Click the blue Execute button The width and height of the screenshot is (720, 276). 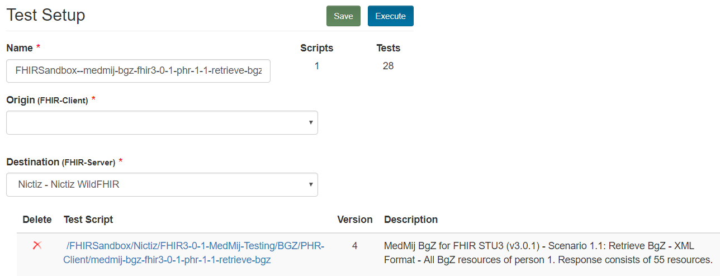[390, 16]
